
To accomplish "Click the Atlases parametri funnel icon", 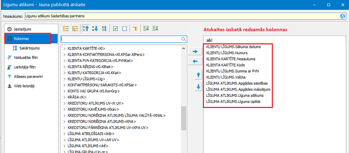I will click(x=9, y=76).
